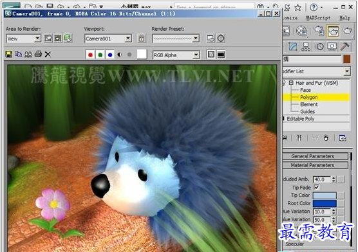
Task: Click the Rendered Frame Window teapot icon
Action: click(333, 32)
